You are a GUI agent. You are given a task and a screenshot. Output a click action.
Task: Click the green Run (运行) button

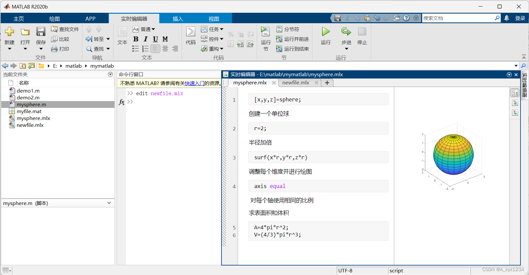(x=326, y=32)
